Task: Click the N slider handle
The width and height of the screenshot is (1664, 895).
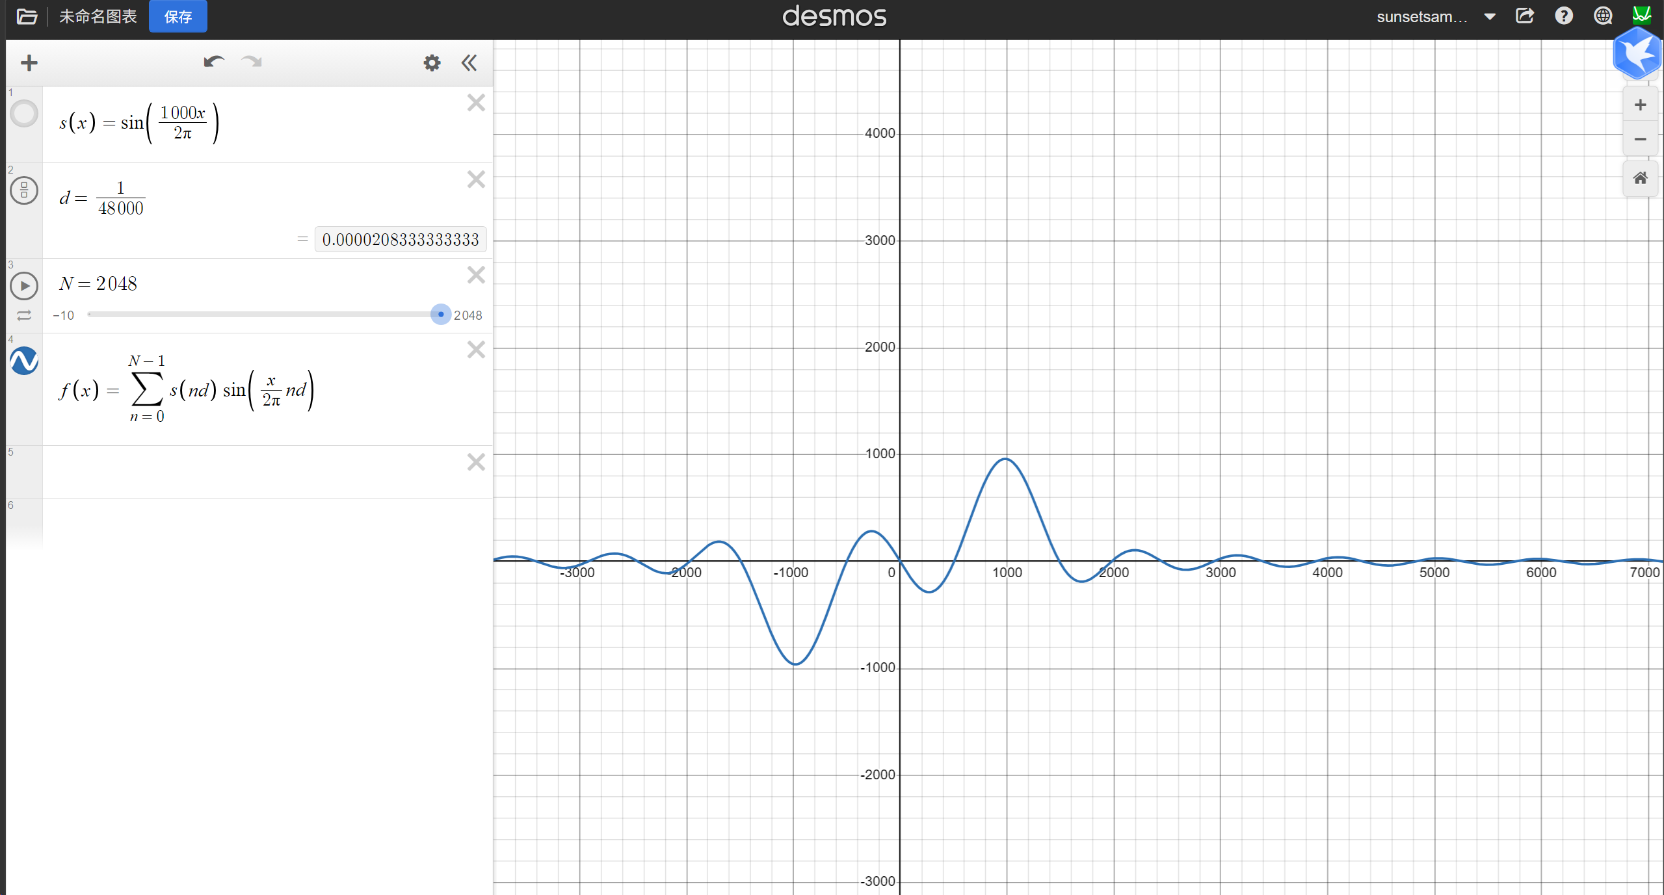Action: [441, 315]
